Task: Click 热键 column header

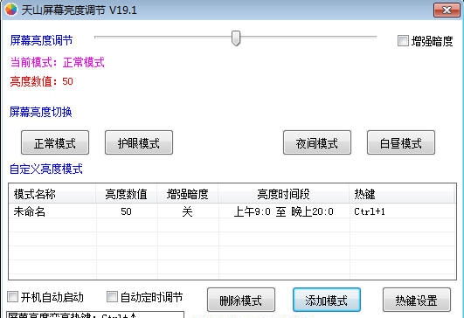Action: click(402, 194)
